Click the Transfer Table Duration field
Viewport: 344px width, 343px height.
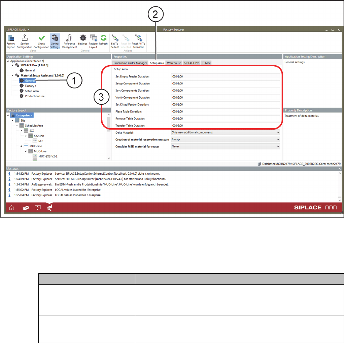(x=225, y=126)
